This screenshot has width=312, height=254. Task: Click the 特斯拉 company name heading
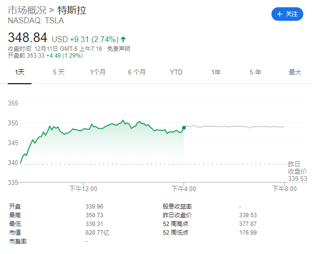(72, 10)
